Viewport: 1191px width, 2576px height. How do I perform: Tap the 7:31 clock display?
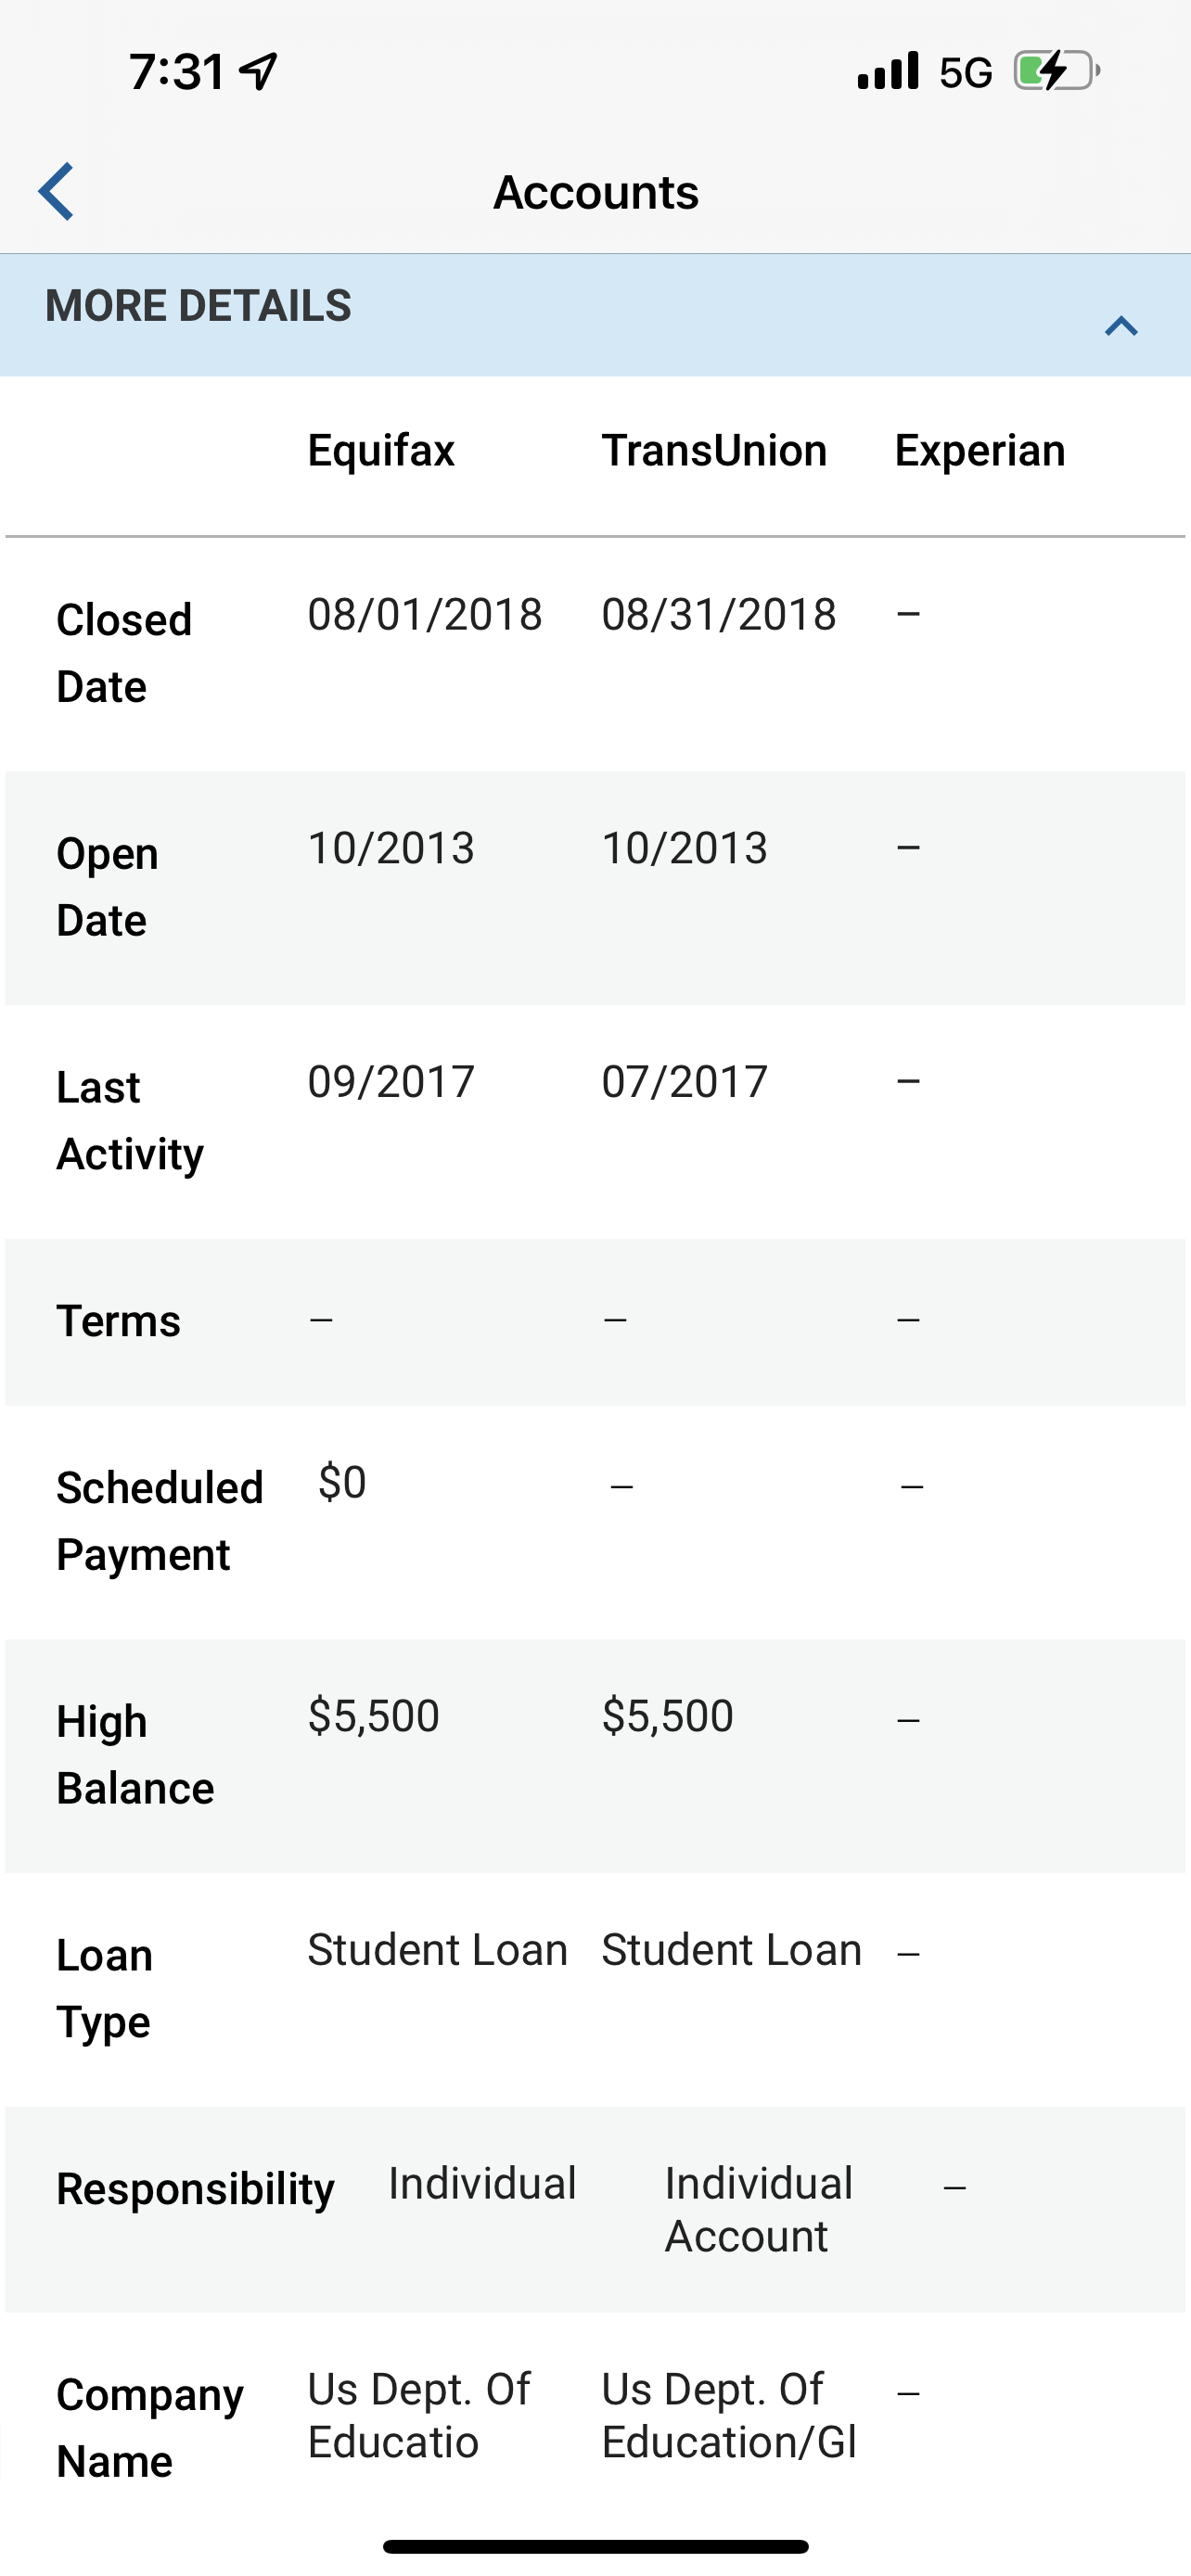[x=177, y=72]
